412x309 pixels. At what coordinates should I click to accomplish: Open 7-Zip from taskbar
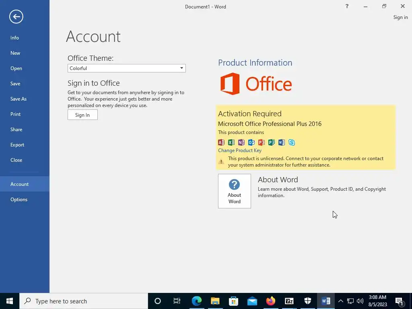point(289,301)
